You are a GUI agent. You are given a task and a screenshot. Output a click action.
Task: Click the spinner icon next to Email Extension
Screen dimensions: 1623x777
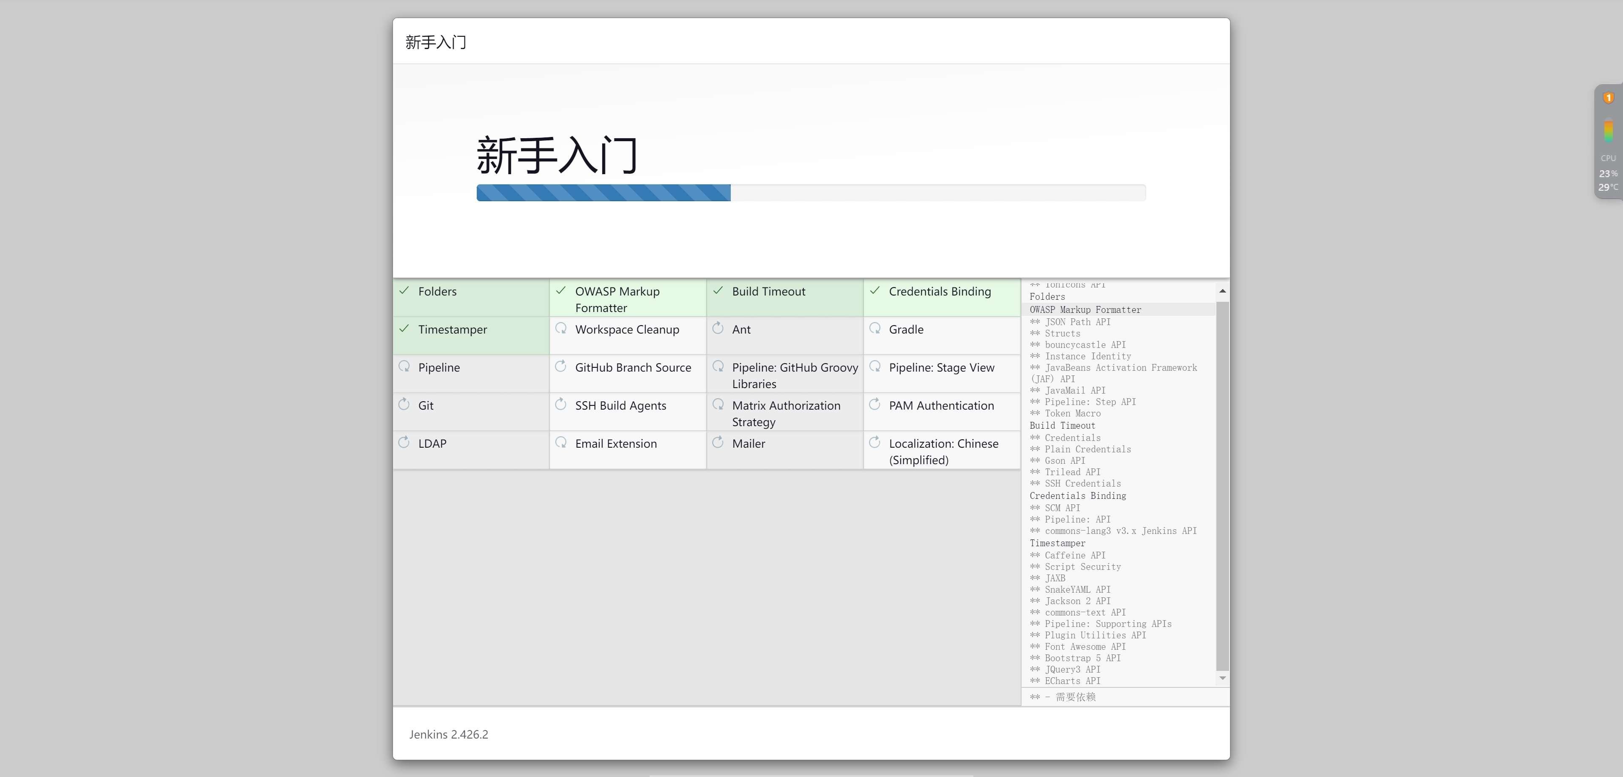(561, 442)
